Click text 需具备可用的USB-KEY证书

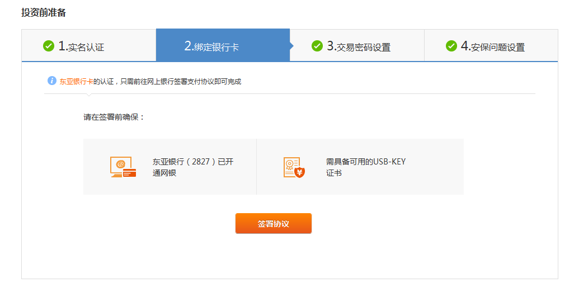pyautogui.click(x=366, y=167)
